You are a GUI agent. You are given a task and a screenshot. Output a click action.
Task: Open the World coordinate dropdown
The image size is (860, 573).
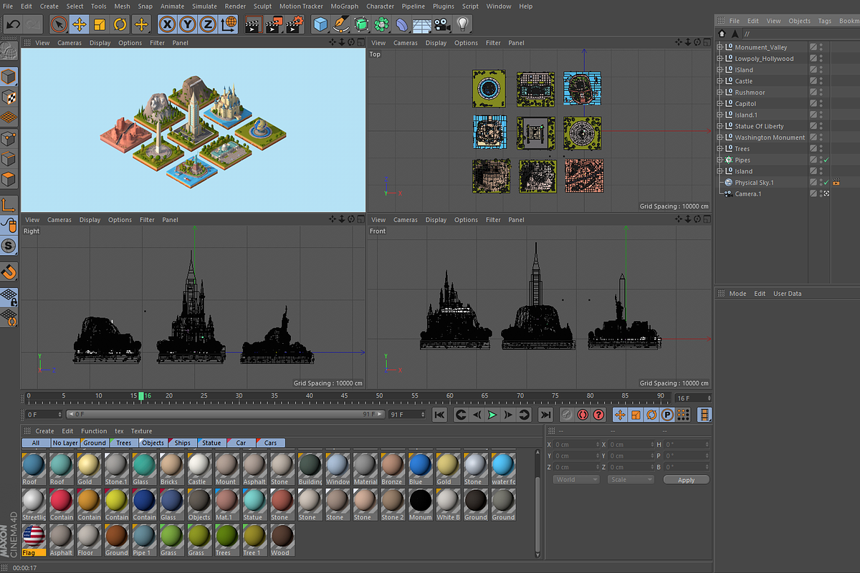[x=575, y=480]
